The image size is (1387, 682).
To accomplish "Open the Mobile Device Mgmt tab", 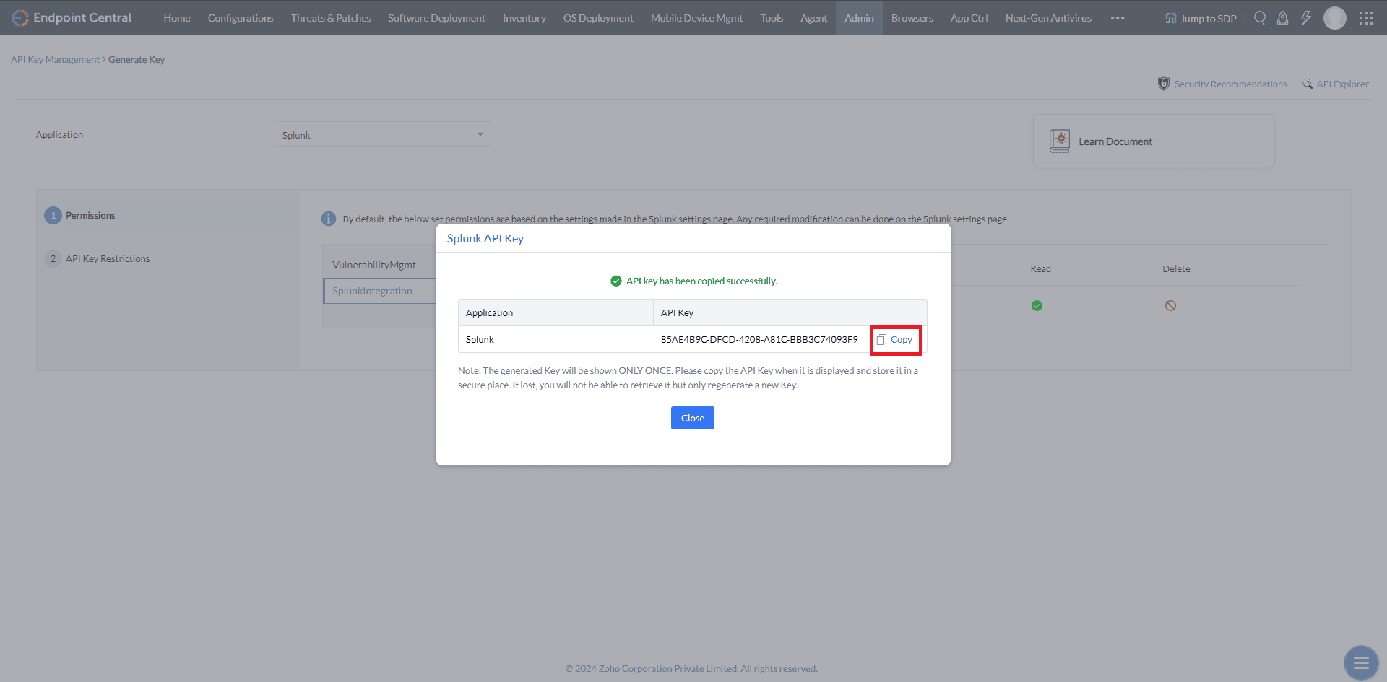I will 696,18.
